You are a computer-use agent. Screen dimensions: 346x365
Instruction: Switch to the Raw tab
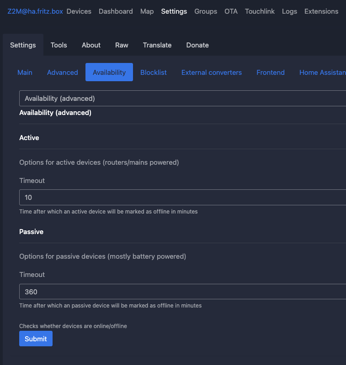click(122, 45)
